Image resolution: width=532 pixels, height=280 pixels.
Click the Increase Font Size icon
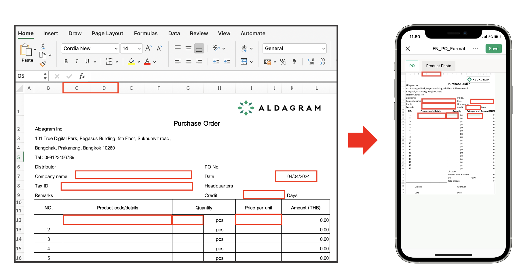pyautogui.click(x=148, y=48)
